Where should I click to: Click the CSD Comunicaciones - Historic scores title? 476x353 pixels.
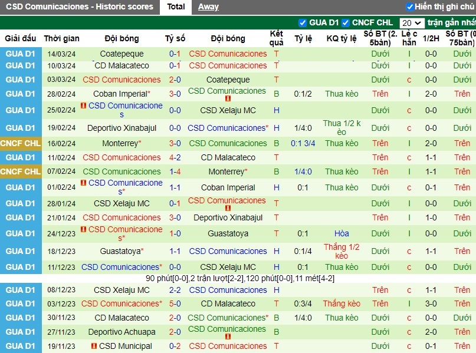(80, 6)
